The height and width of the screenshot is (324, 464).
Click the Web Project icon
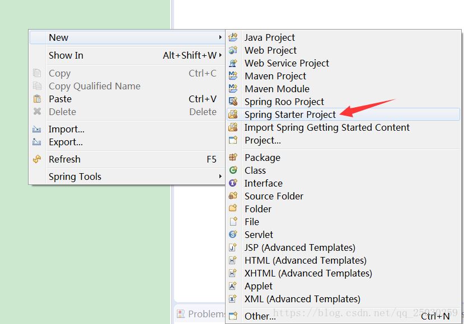pos(233,50)
